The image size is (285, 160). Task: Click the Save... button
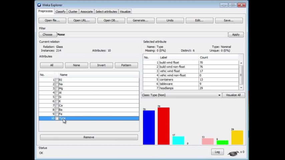tap(229, 20)
